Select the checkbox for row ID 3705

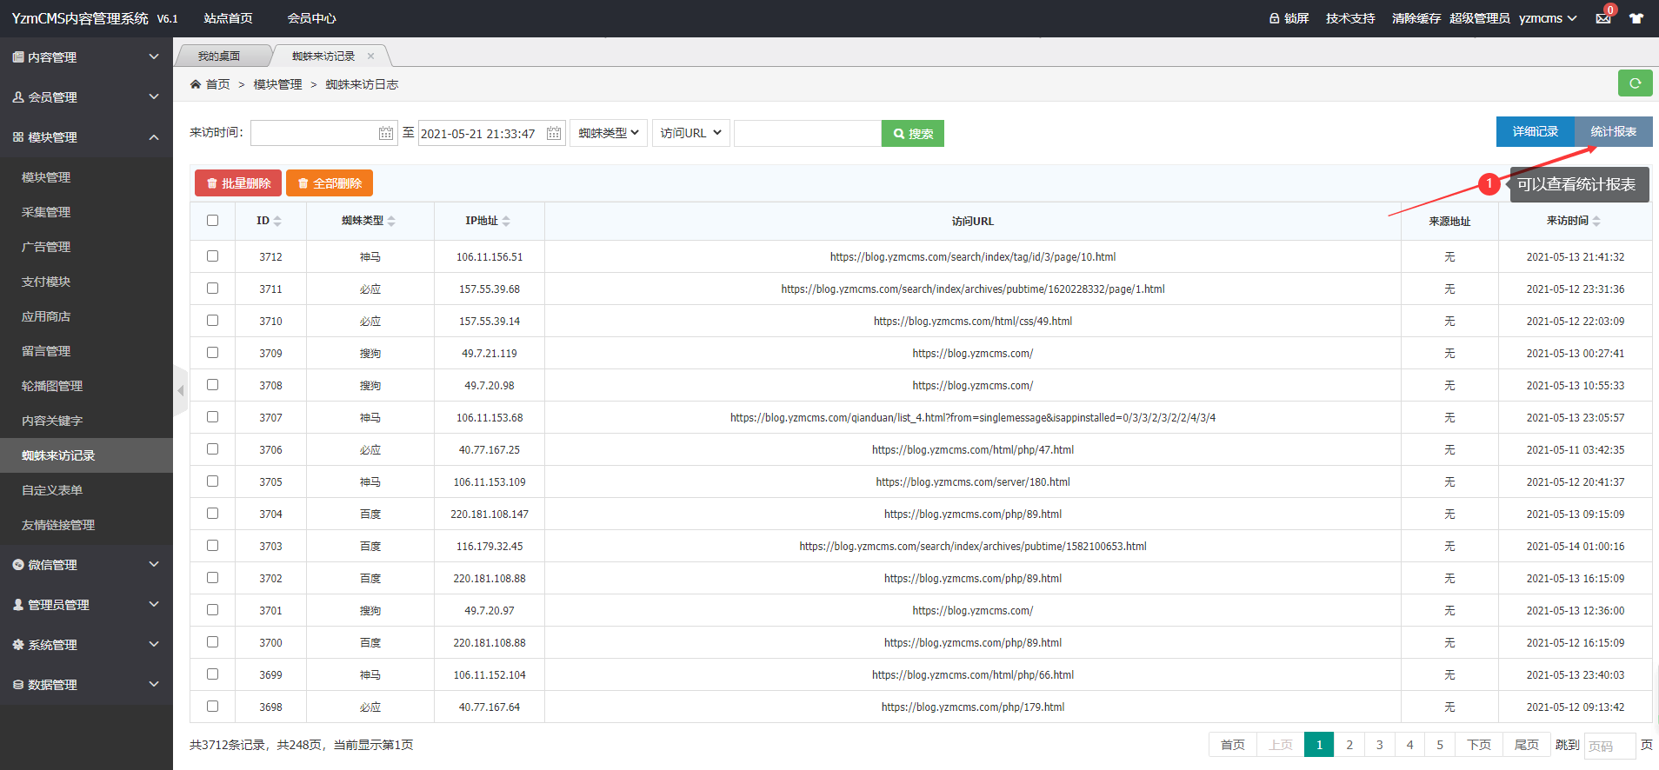click(212, 481)
